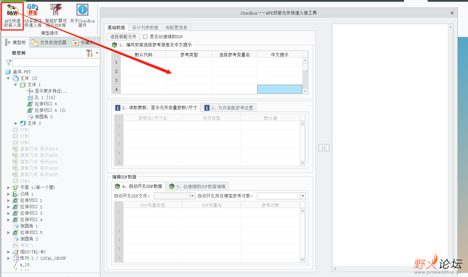Click the << transfer button

click(x=324, y=148)
